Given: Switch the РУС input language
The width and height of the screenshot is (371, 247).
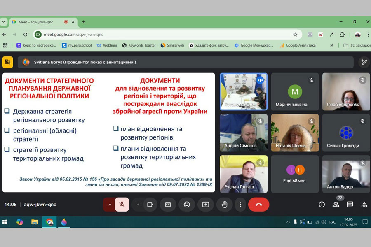Looking at the screenshot, I should [x=332, y=222].
